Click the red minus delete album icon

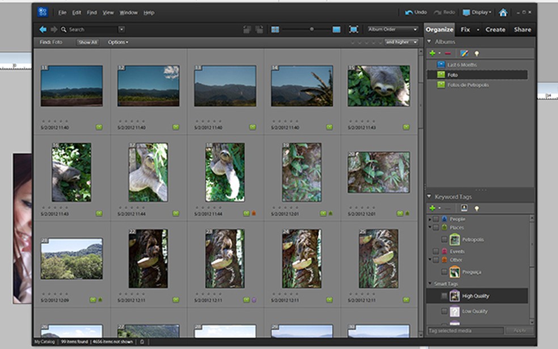point(448,53)
